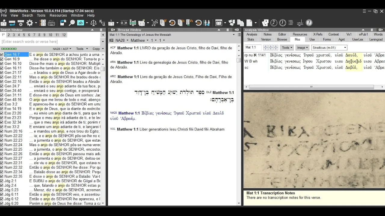
Task: Toggle the Num 20:16 checkbox
Action: point(2,131)
